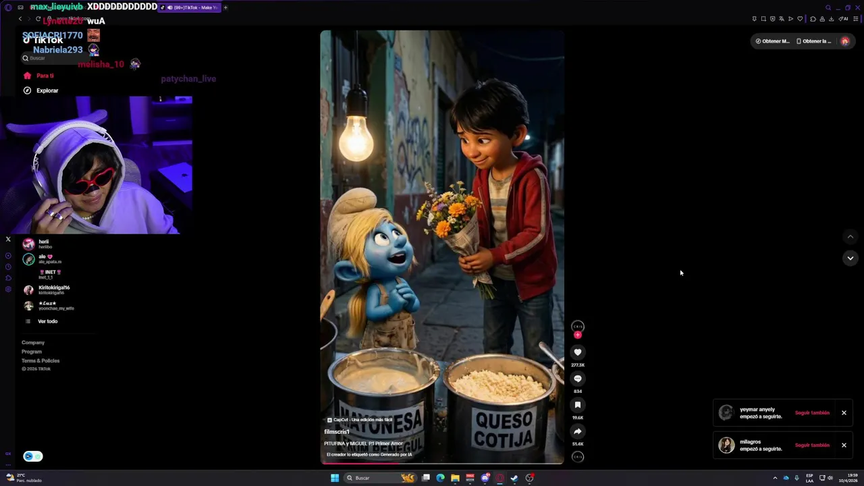Open the comments bubble showing 834
Viewport: 864px width, 486px height.
point(577,379)
